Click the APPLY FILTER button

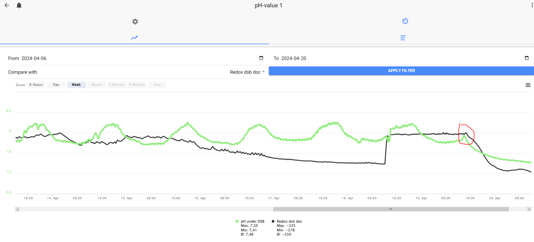[401, 71]
